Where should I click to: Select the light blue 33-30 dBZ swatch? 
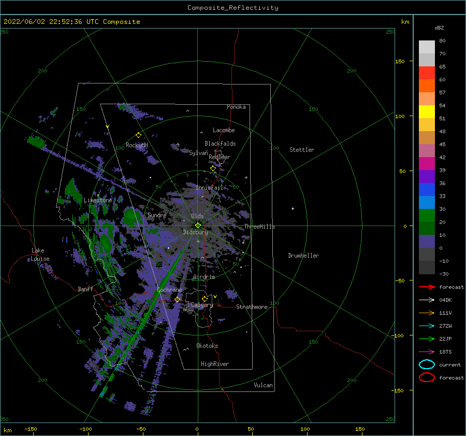pos(427,203)
